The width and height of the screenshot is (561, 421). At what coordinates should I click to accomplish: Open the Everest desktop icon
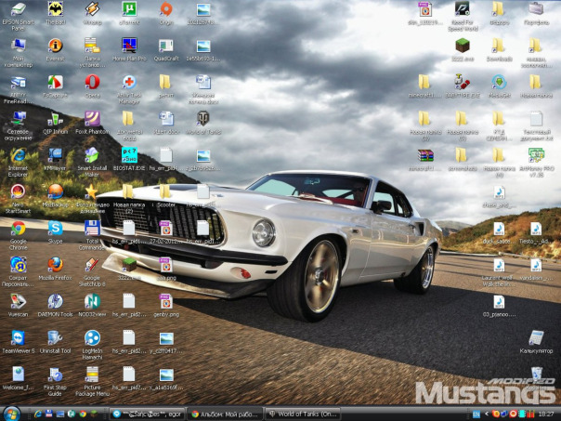[x=55, y=46]
